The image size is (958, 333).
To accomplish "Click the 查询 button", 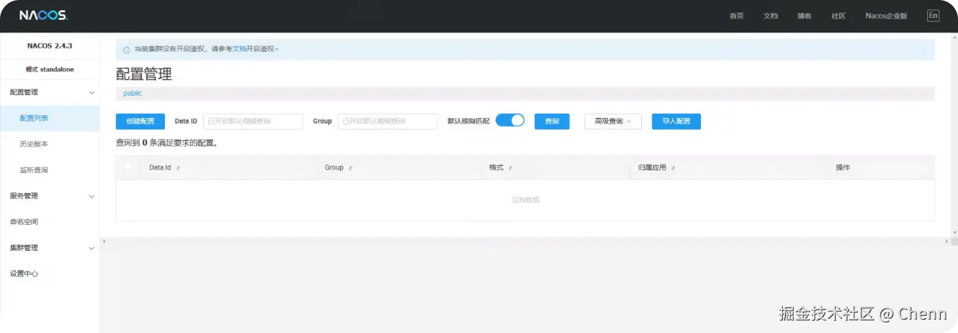I will pos(552,121).
